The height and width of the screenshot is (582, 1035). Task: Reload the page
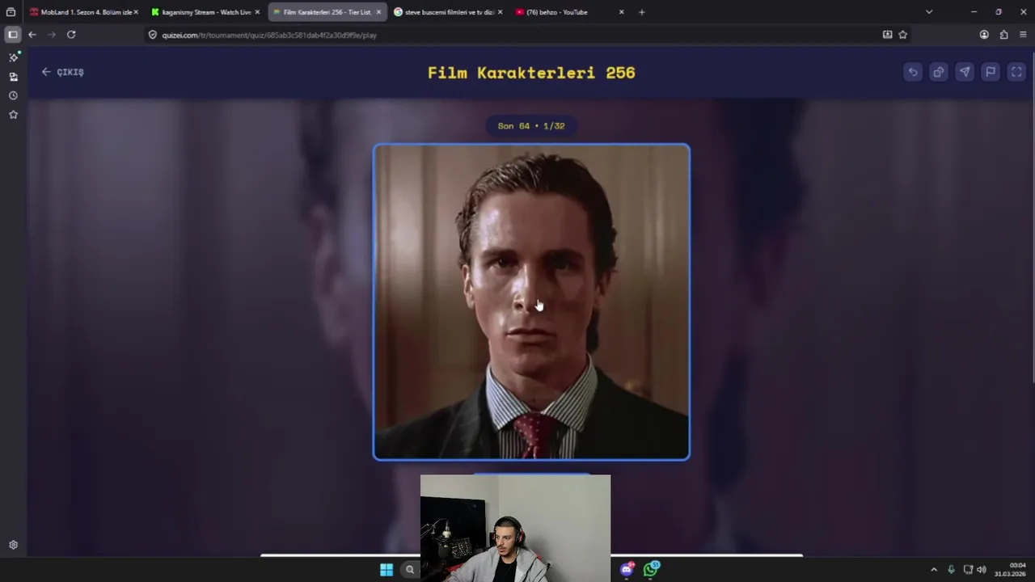pos(71,35)
